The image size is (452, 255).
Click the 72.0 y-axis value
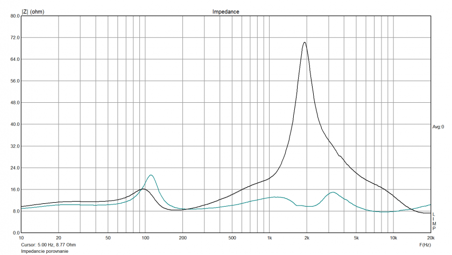(x=15, y=38)
